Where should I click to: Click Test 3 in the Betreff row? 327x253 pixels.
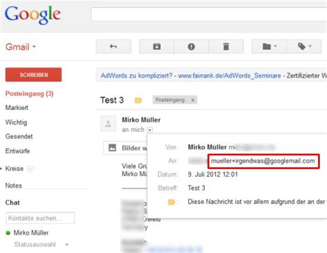[197, 188]
